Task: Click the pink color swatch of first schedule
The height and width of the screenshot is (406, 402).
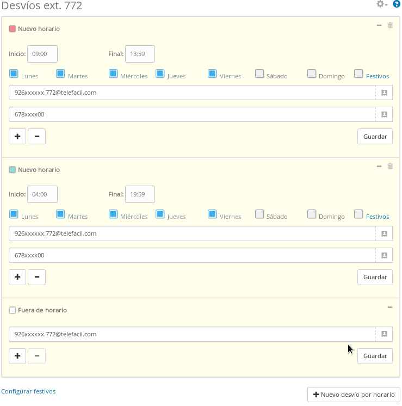Action: (x=13, y=29)
